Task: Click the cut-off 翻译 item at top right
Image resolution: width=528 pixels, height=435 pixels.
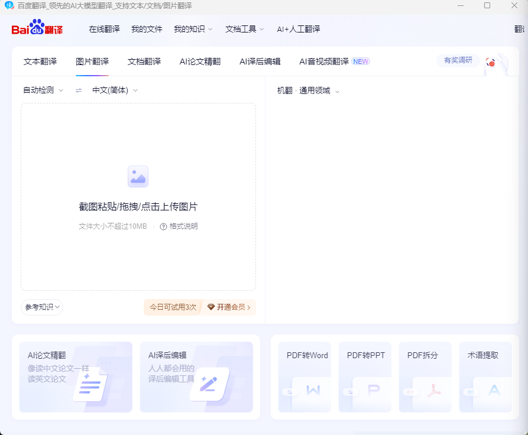Action: pos(519,30)
